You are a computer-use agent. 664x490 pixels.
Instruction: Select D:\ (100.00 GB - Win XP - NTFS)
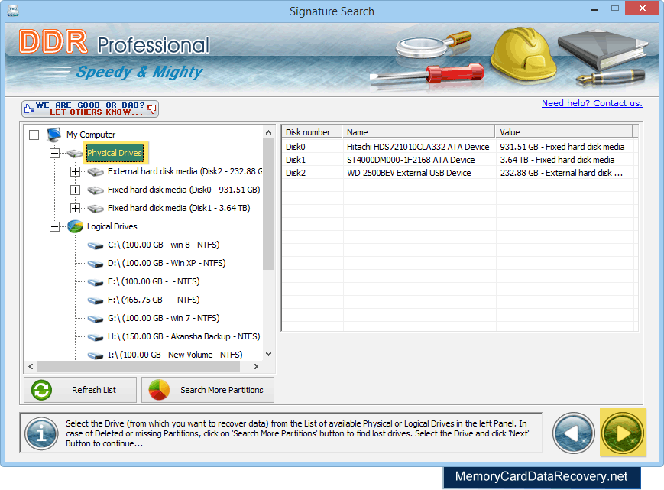point(167,263)
